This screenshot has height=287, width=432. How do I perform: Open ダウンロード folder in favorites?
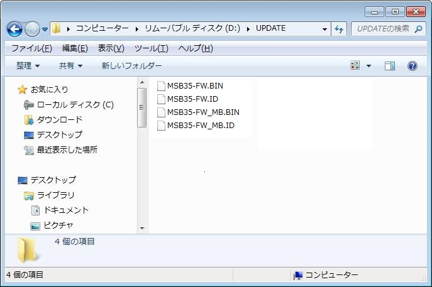pyautogui.click(x=59, y=119)
